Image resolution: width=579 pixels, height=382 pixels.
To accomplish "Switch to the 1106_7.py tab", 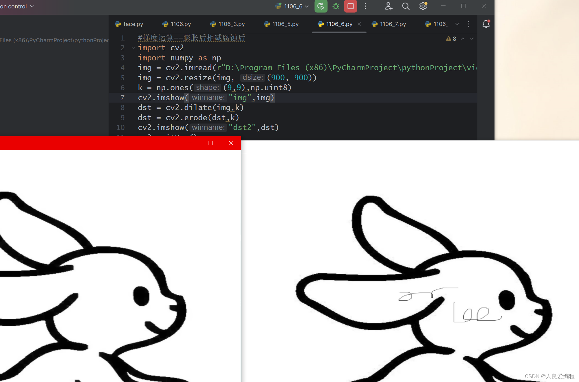I will [x=389, y=24].
